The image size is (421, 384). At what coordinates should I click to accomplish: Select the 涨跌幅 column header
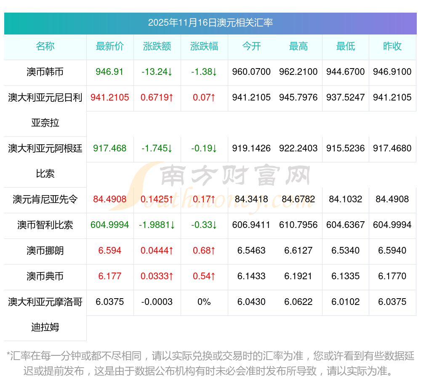tap(204, 46)
